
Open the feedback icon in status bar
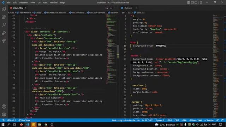coord(218,120)
